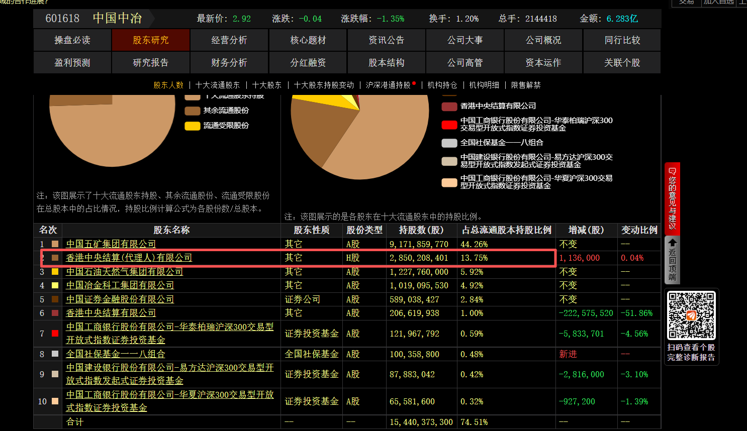
Task: Open the 资讯公告 tab
Action: [387, 40]
